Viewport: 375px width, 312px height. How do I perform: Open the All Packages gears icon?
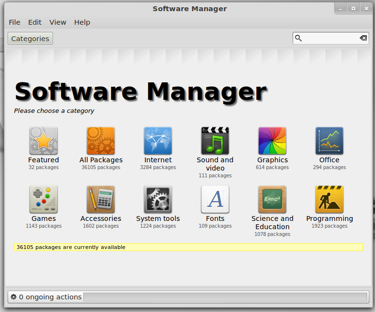tap(101, 141)
